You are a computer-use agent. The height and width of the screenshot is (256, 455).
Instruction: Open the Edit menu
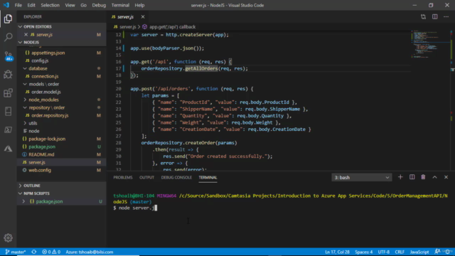(x=31, y=5)
